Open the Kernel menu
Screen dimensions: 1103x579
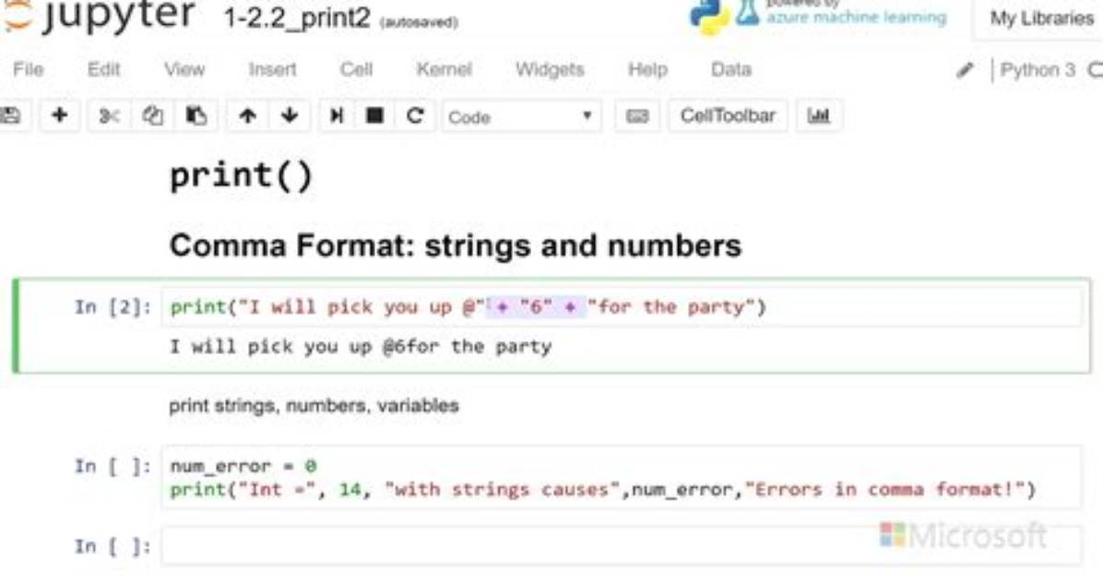point(444,70)
